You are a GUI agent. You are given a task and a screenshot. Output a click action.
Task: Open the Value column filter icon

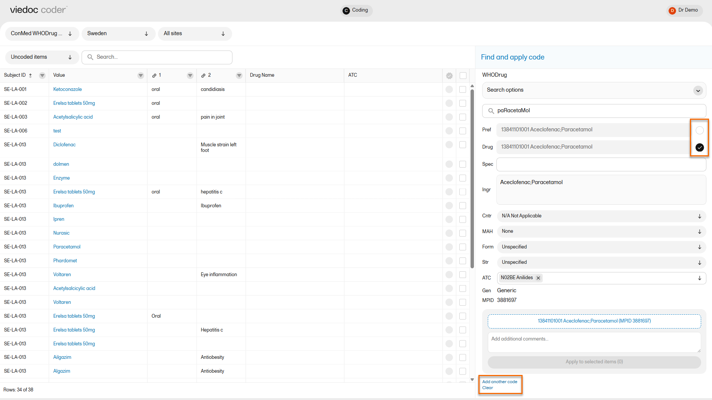point(141,76)
